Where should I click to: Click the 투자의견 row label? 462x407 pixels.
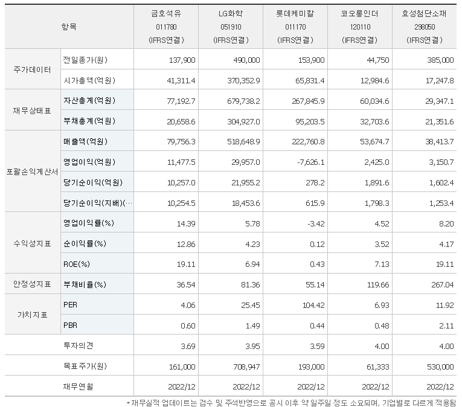(78, 345)
